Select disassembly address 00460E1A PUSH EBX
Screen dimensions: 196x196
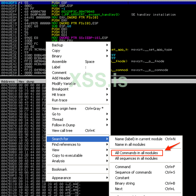pos(98,29)
